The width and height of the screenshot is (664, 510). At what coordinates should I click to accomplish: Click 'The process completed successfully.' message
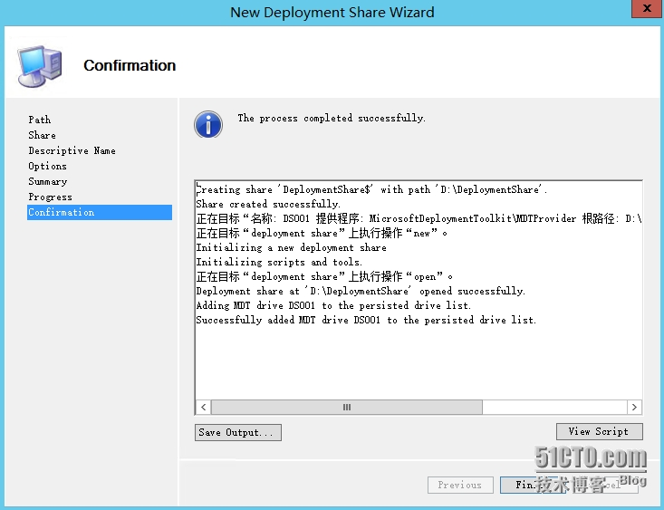tap(332, 118)
